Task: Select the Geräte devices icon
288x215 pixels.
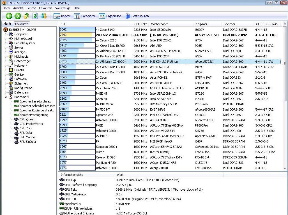Action: pyautogui.click(x=11, y=74)
